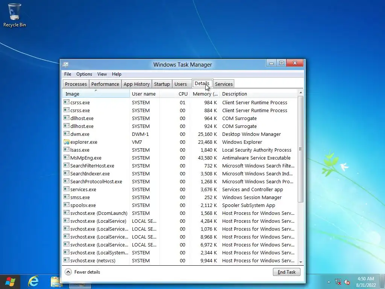385x289 pixels.
Task: Sort by the Memory column header
Action: pos(205,94)
